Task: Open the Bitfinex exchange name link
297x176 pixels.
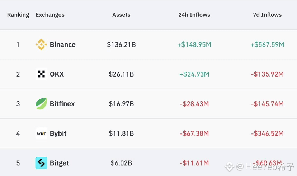Action: point(62,104)
